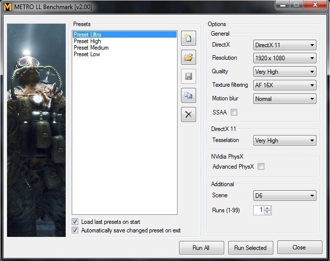
Task: Click the delete preset X icon
Action: coord(188,114)
